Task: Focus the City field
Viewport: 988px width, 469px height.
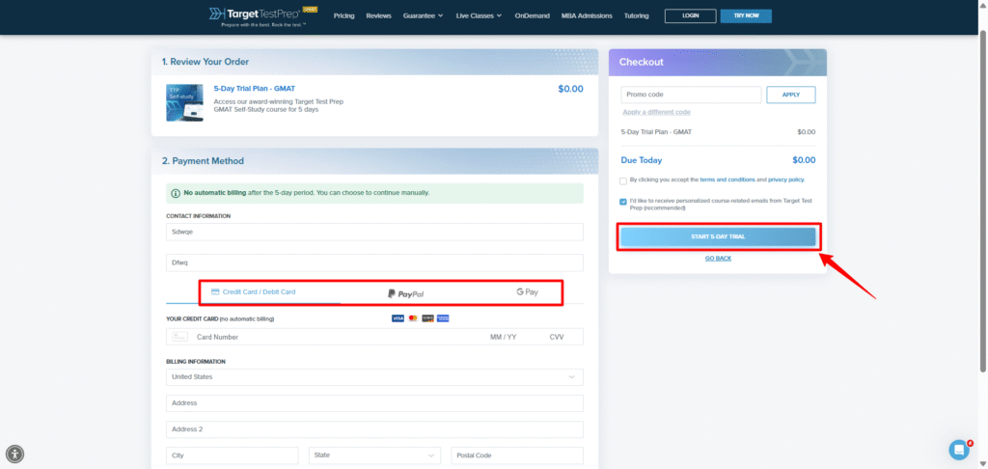Action: click(232, 455)
